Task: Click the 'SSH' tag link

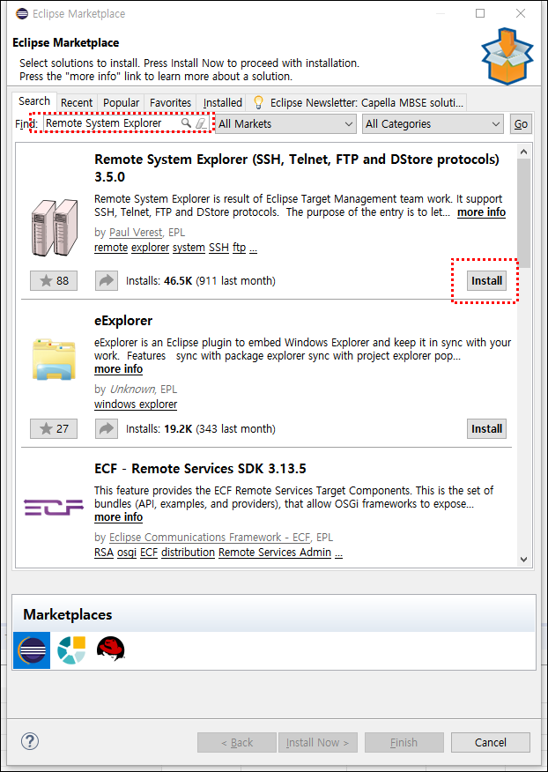Action: pos(219,248)
